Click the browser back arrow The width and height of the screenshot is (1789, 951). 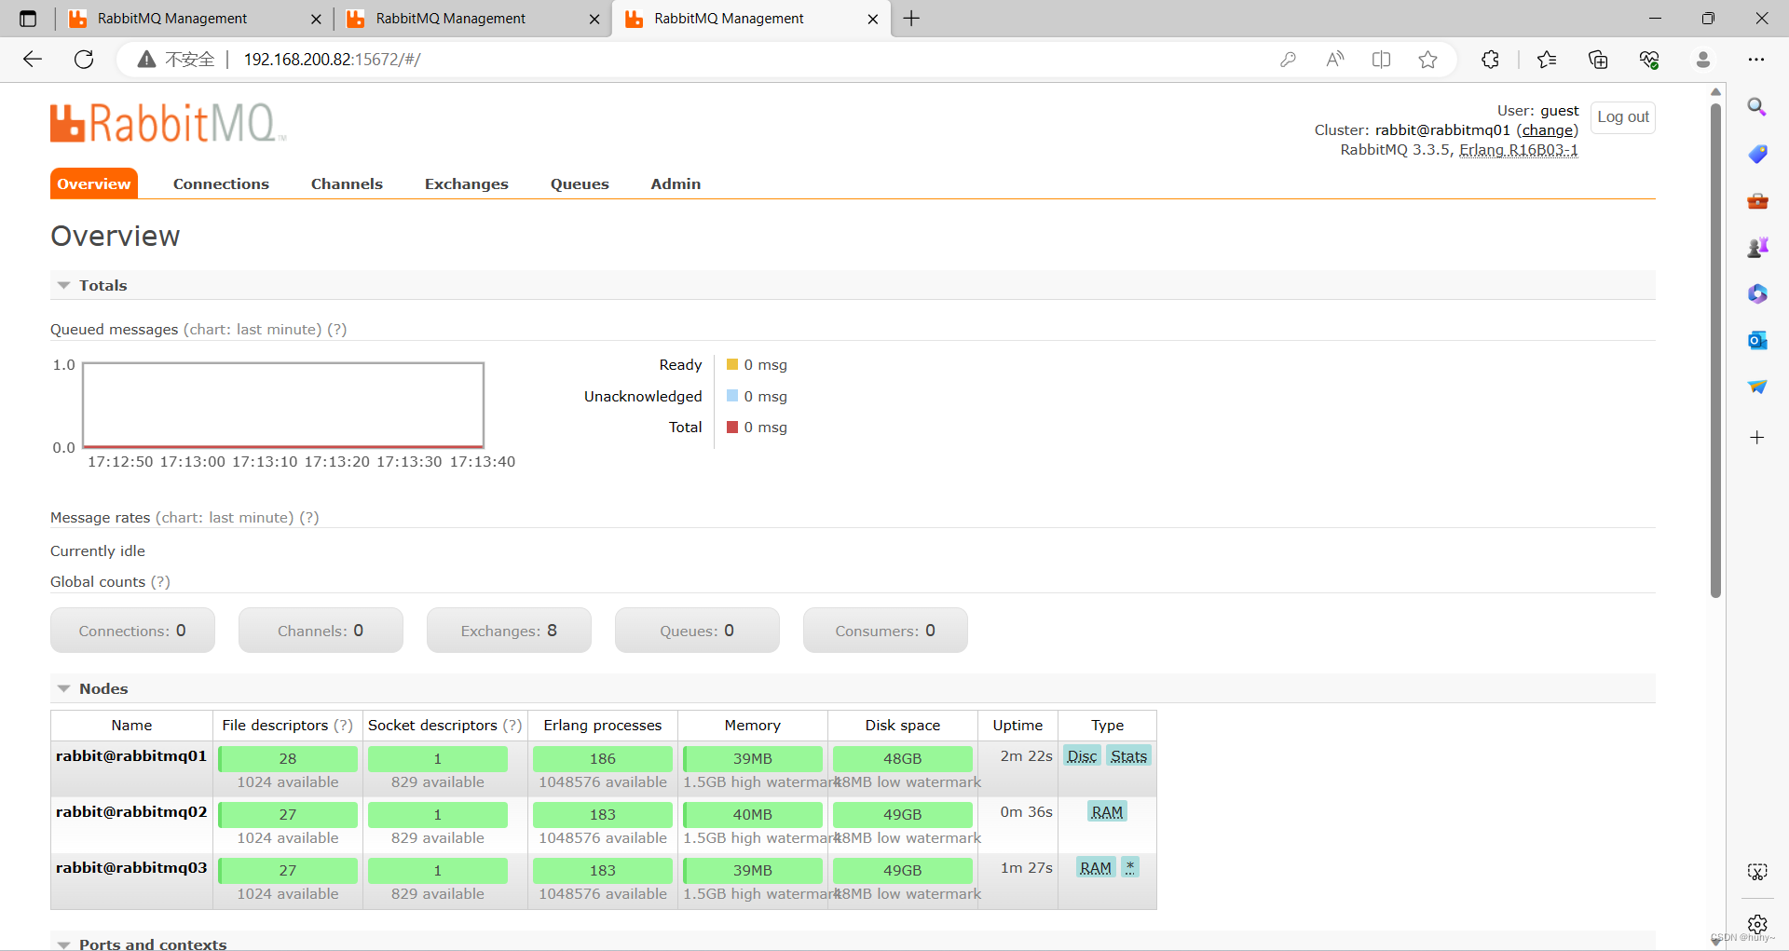(33, 60)
